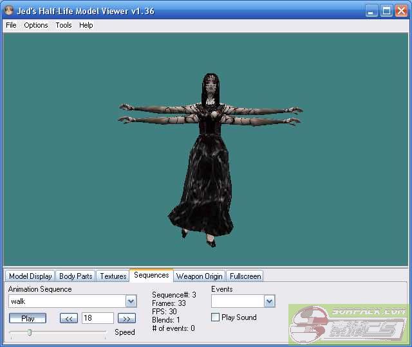Click the Speed slider thumb
412x347 pixels.
pos(30,333)
